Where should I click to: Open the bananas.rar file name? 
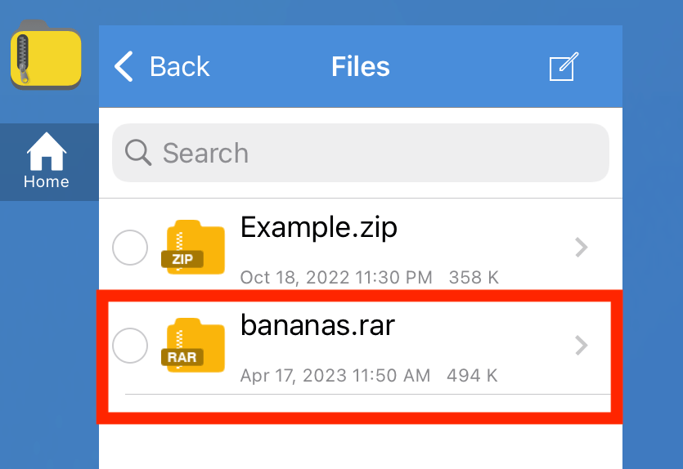point(317,325)
